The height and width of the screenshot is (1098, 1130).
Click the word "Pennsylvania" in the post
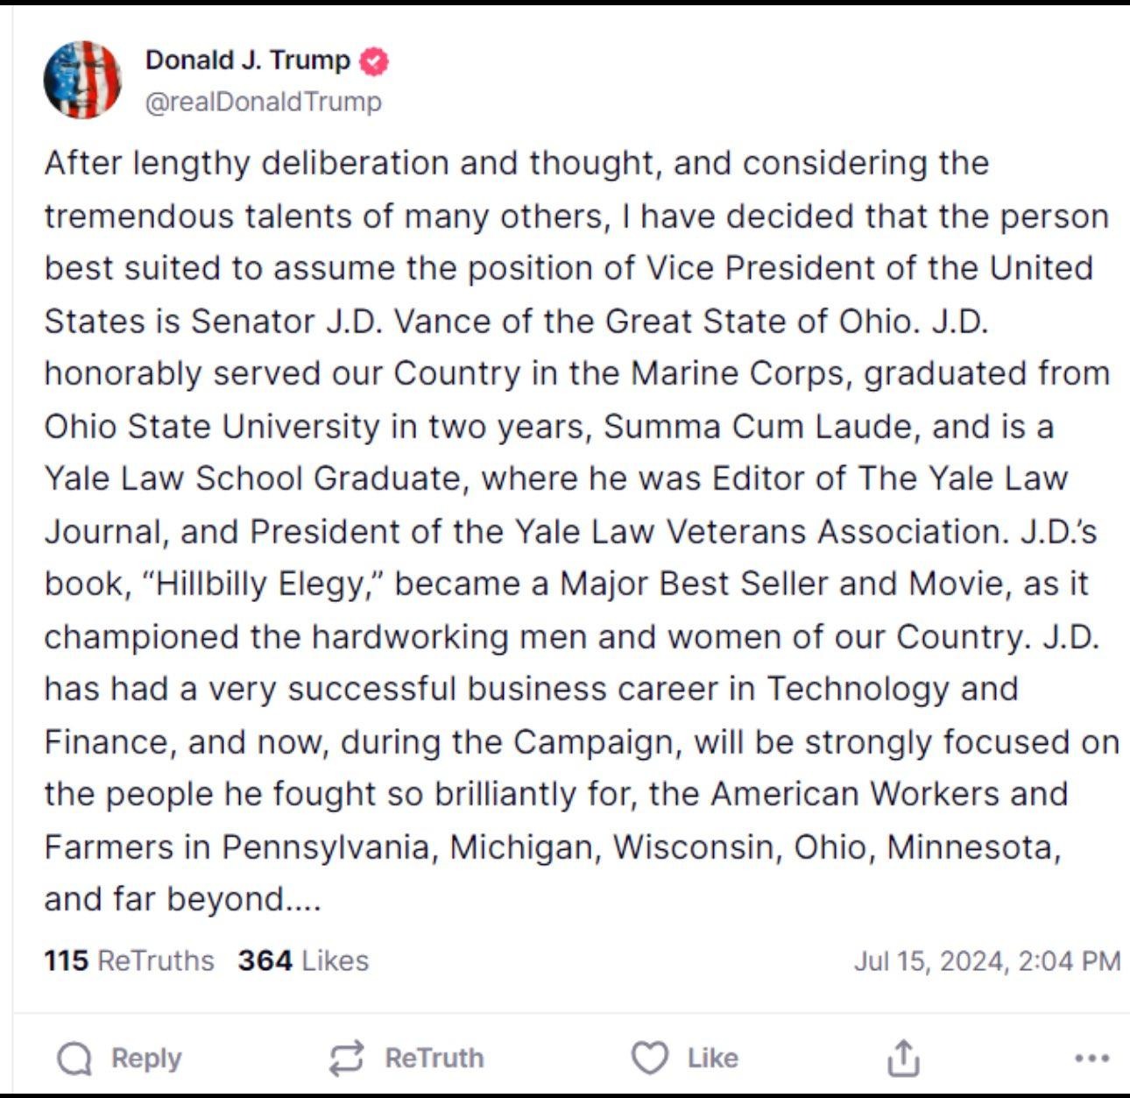tap(325, 847)
